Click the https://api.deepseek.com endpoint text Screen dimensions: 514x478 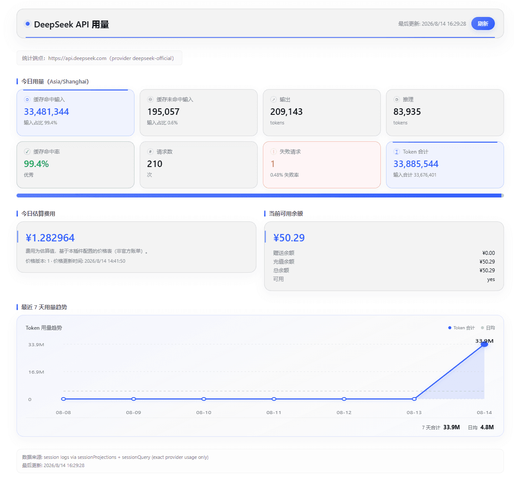point(77,58)
